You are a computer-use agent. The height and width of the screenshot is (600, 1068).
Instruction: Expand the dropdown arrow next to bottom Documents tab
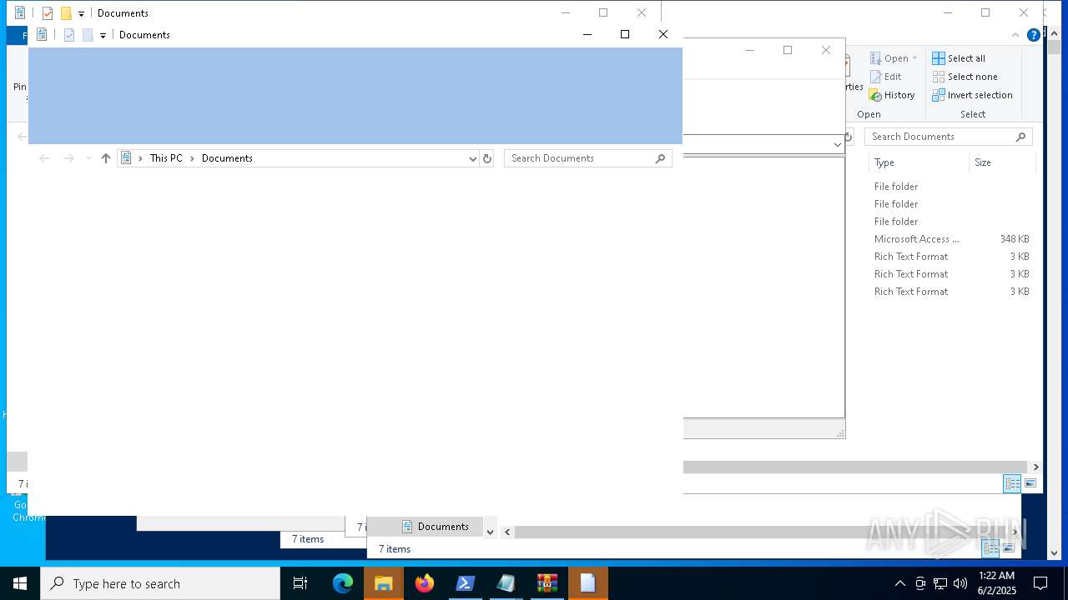coord(490,531)
